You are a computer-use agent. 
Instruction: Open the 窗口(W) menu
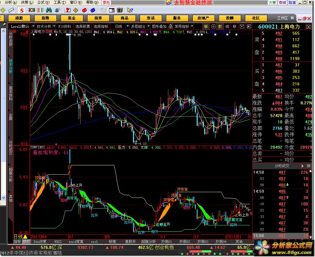(x=76, y=2)
